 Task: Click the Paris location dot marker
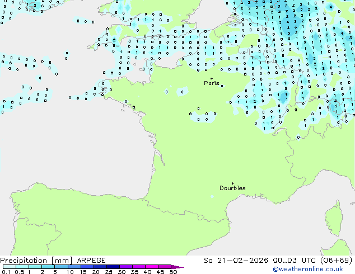(x=212, y=78)
